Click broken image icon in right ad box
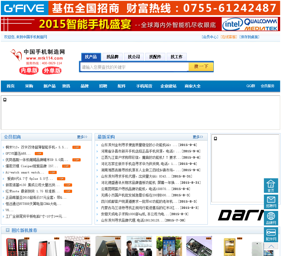The width and height of the screenshot is (281, 256). pos(215,139)
